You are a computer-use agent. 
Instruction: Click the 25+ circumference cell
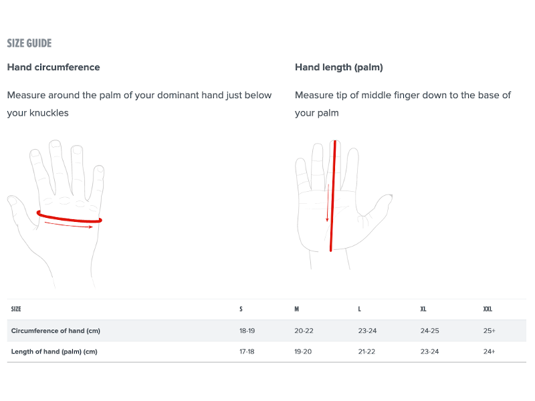pyautogui.click(x=489, y=331)
